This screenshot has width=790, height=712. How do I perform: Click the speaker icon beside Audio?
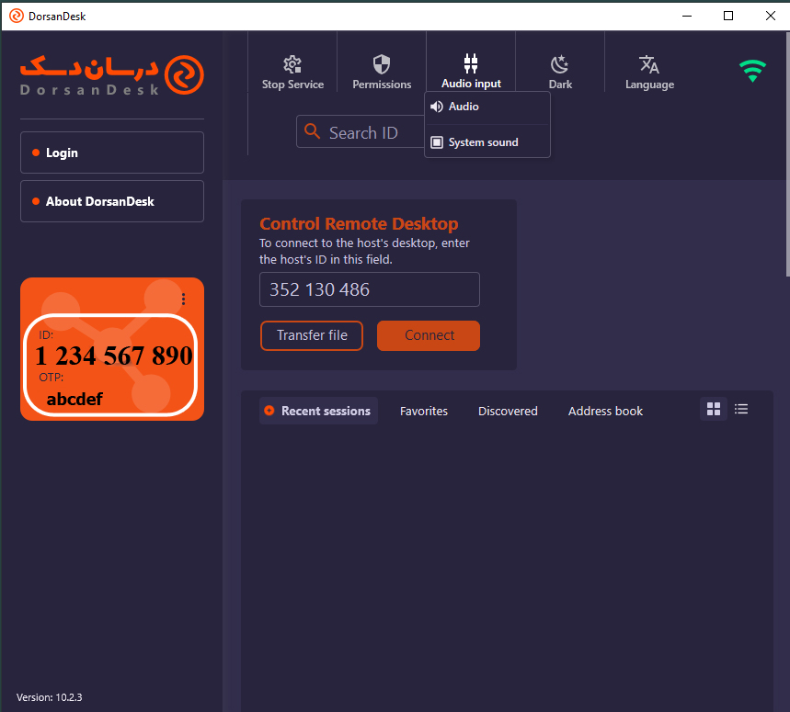pos(437,107)
